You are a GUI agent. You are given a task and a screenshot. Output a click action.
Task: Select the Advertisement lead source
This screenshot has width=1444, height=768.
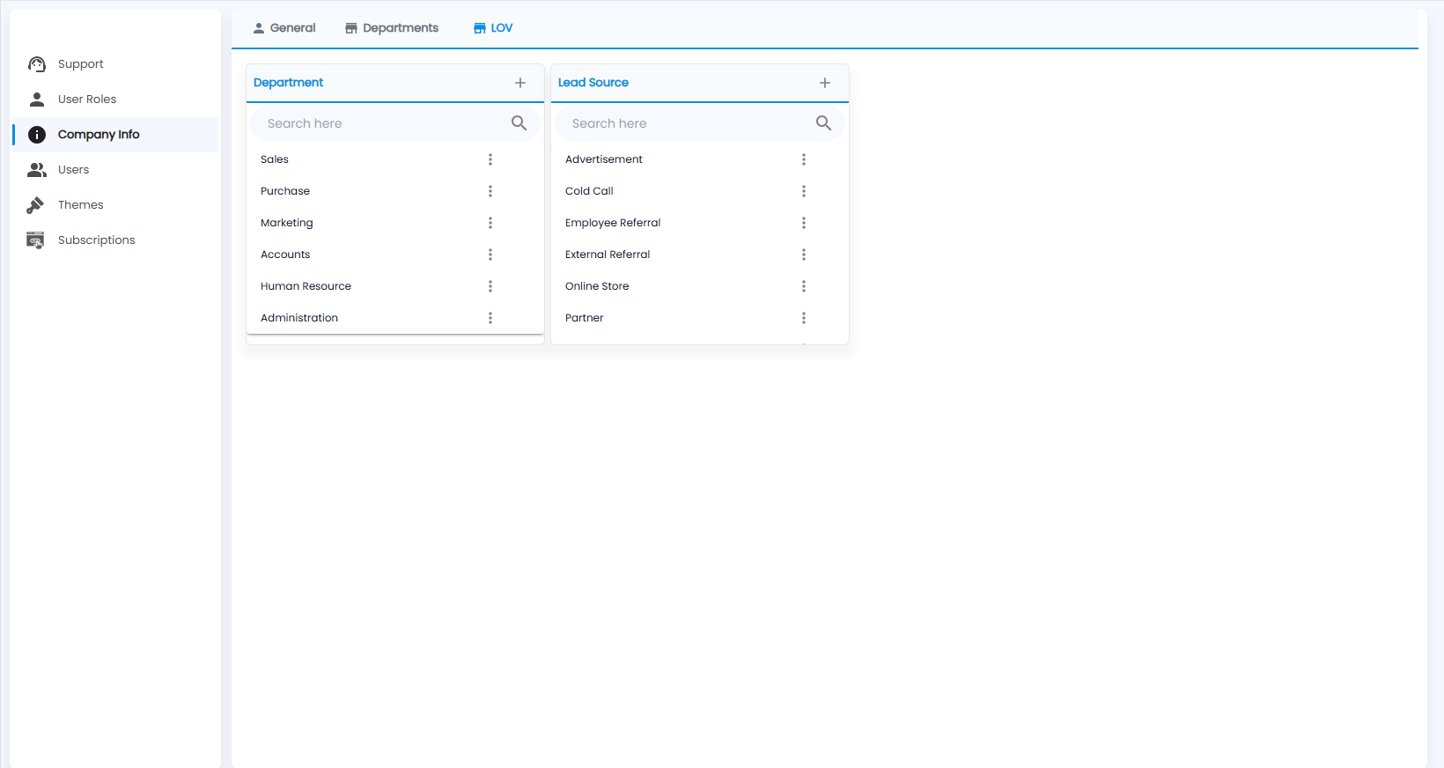click(700, 159)
